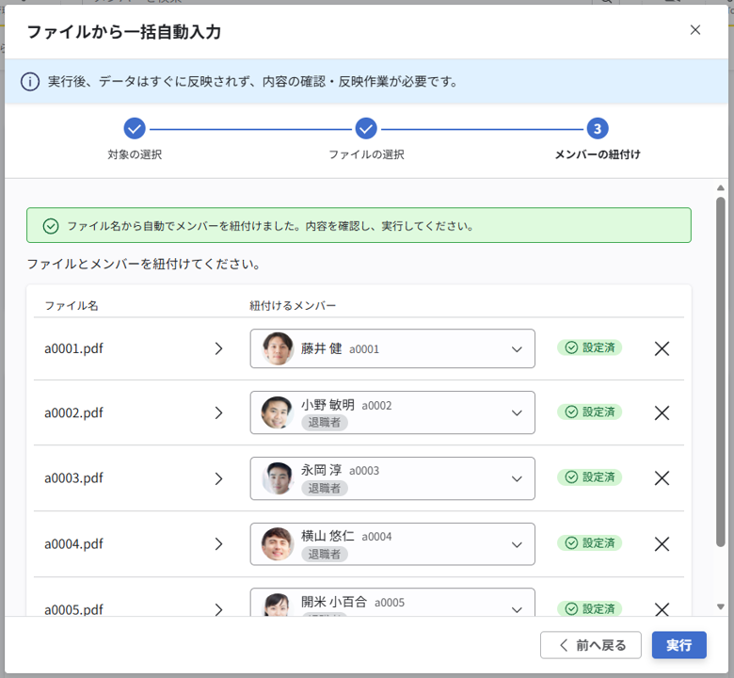Viewport: 734px width, 678px height.
Task: Click the 紐付けるメンバー column header
Action: (293, 305)
